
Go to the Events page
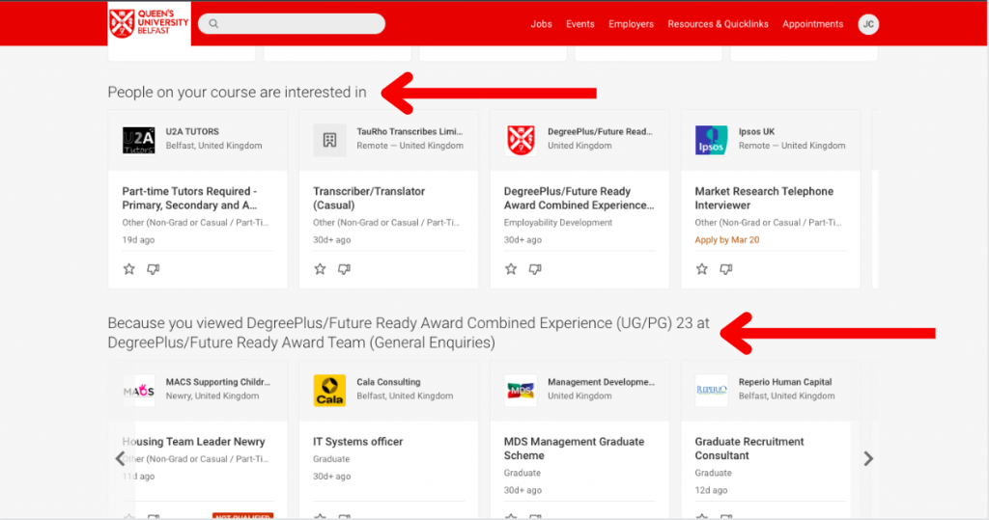tap(580, 24)
